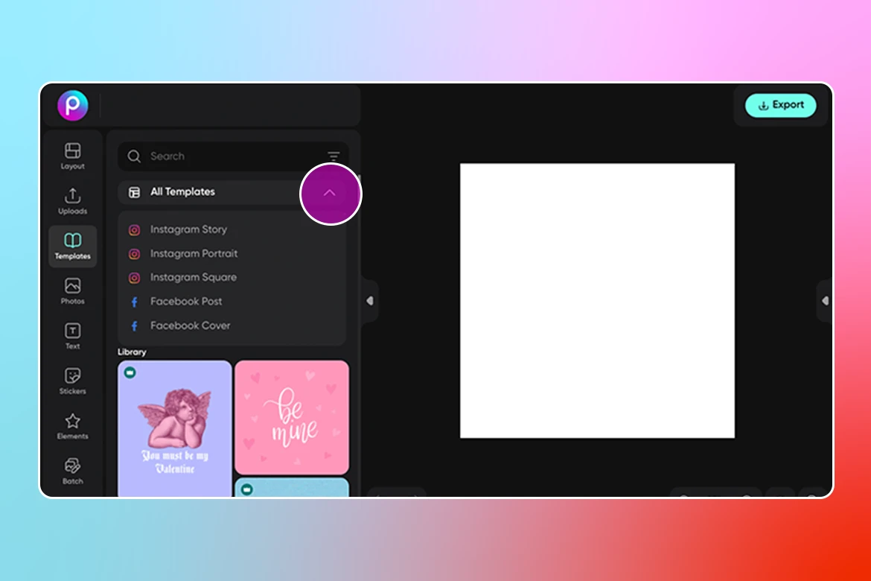This screenshot has height=581, width=871.
Task: Expand the right side panel arrow handle
Action: pyautogui.click(x=824, y=301)
